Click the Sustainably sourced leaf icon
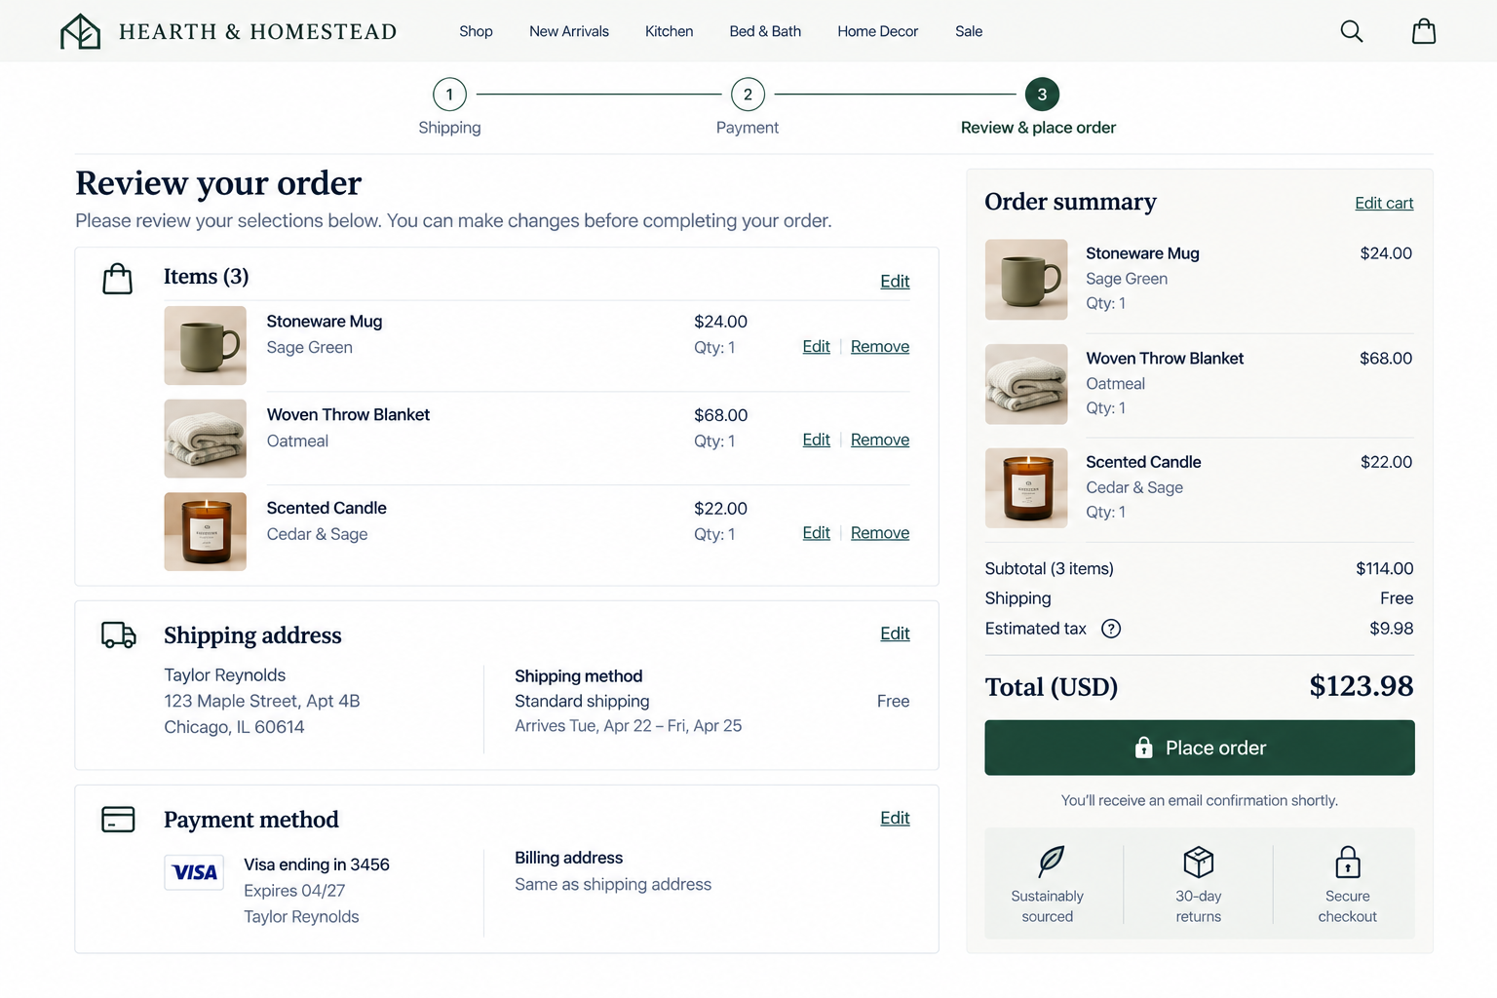This screenshot has width=1497, height=998. pos(1051,862)
